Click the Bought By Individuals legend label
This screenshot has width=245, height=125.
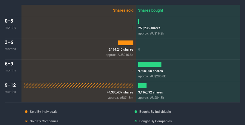click(155, 112)
